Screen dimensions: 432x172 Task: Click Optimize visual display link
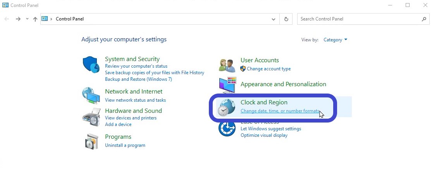click(x=264, y=135)
